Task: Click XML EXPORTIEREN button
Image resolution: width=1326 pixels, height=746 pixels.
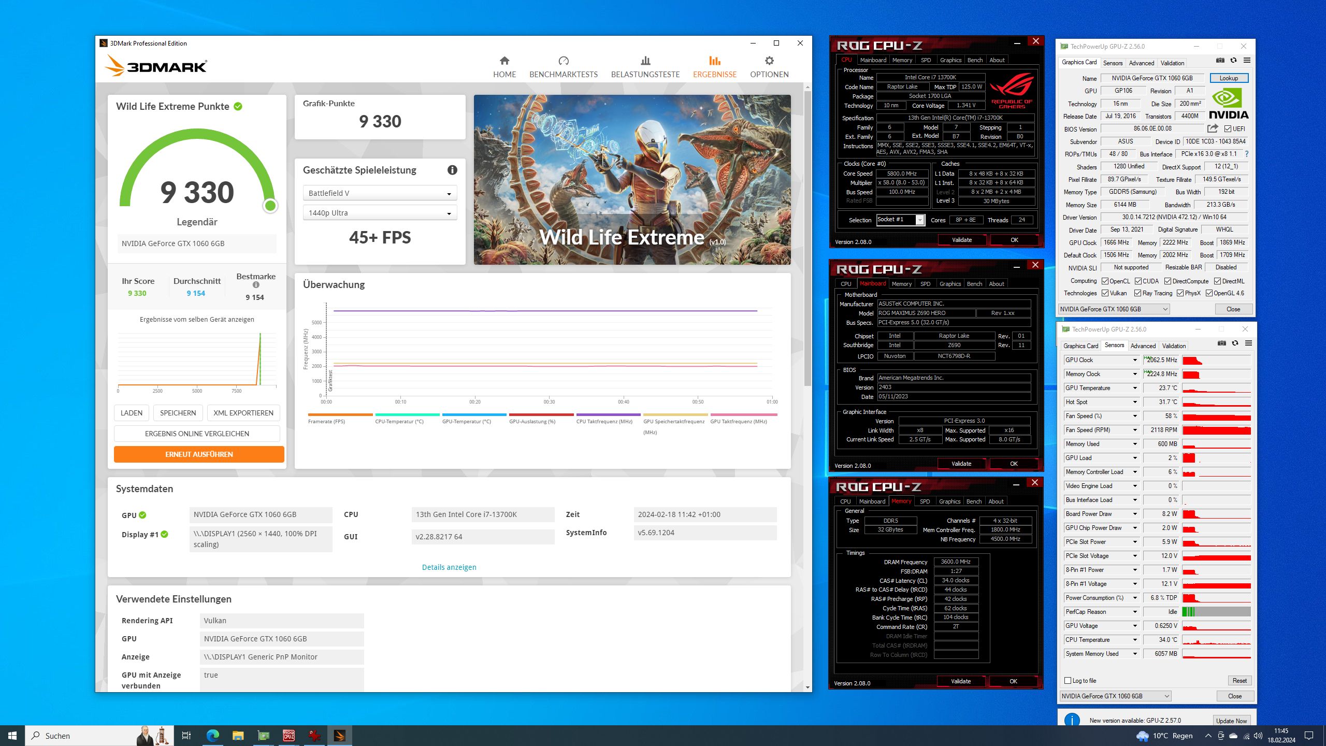Action: (x=243, y=413)
